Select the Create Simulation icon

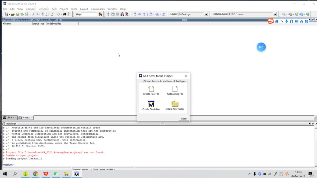click(x=151, y=104)
